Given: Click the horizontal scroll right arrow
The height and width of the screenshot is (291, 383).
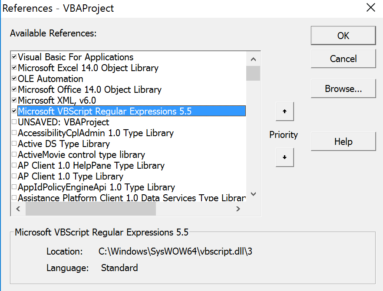Looking at the screenshot, I should coord(238,209).
